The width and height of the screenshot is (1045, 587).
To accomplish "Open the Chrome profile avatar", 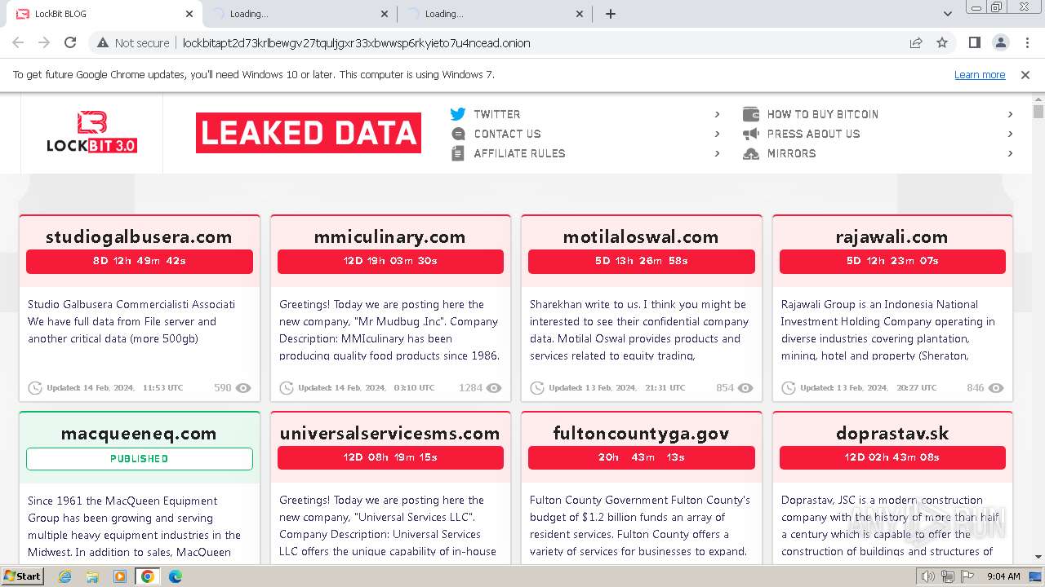I will [1000, 42].
